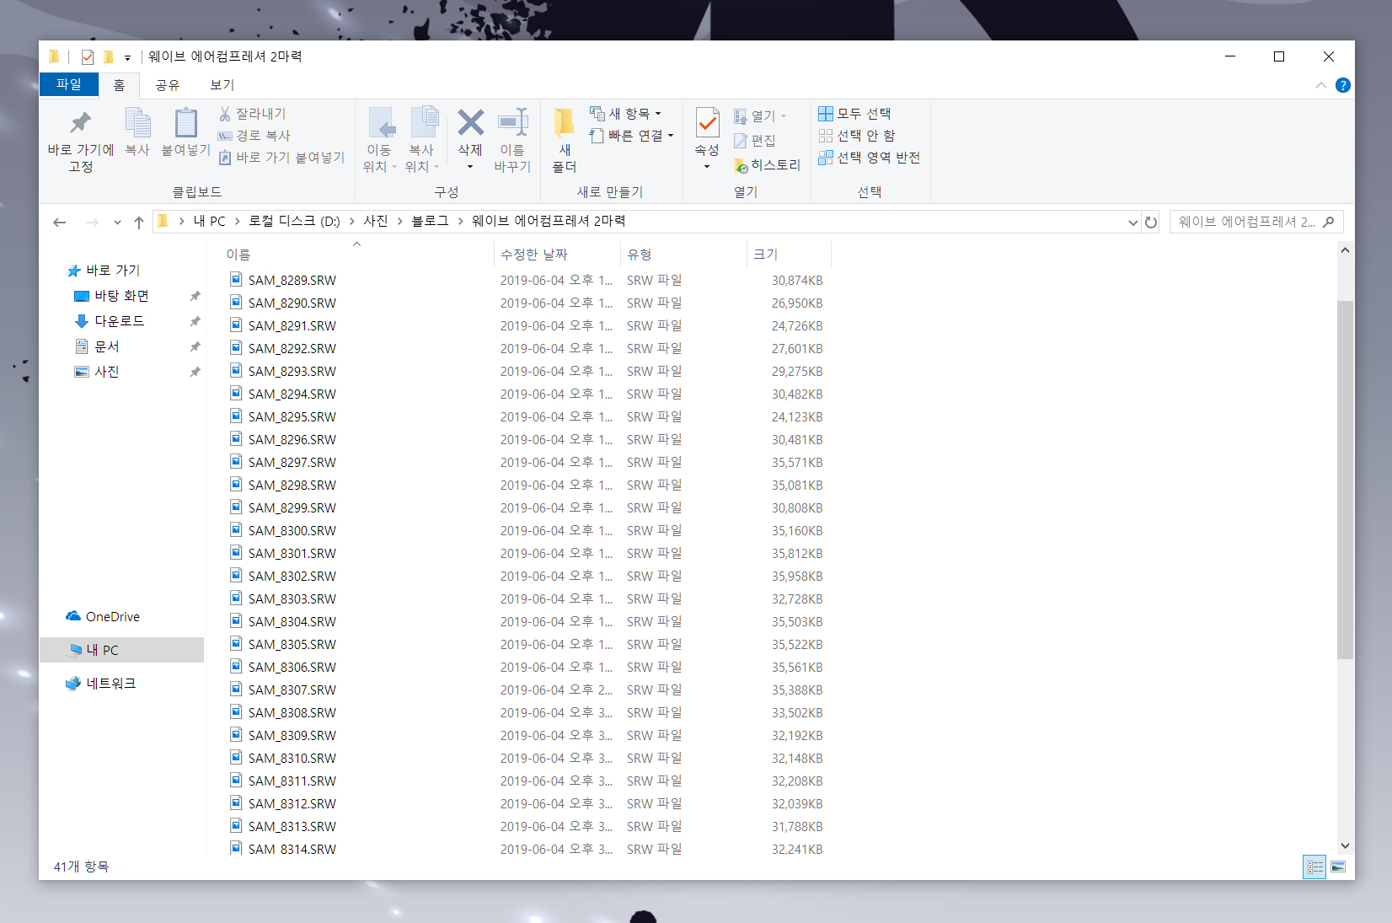Expand the 삭제 dropdown arrow
Viewport: 1392px width, 923px height.
click(x=470, y=167)
